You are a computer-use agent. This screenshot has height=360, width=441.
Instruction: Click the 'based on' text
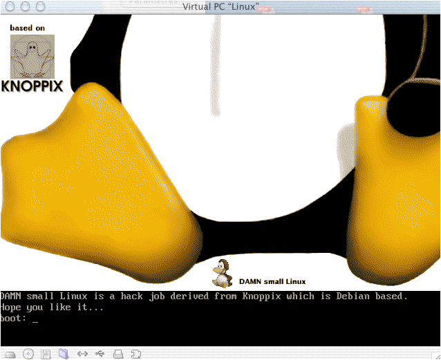[x=27, y=28]
